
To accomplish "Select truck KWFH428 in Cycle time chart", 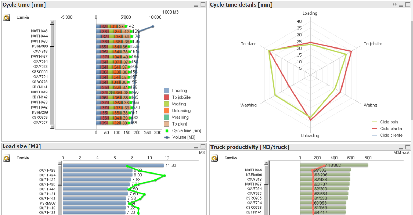I will coord(39,41).
